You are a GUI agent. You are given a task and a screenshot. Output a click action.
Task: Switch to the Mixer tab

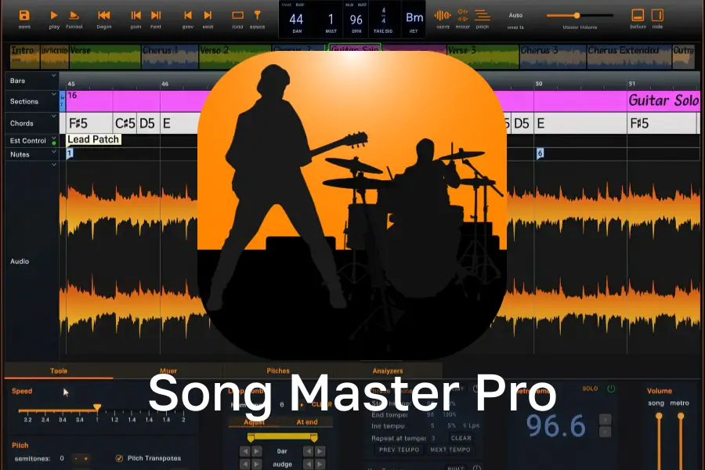pos(168,371)
